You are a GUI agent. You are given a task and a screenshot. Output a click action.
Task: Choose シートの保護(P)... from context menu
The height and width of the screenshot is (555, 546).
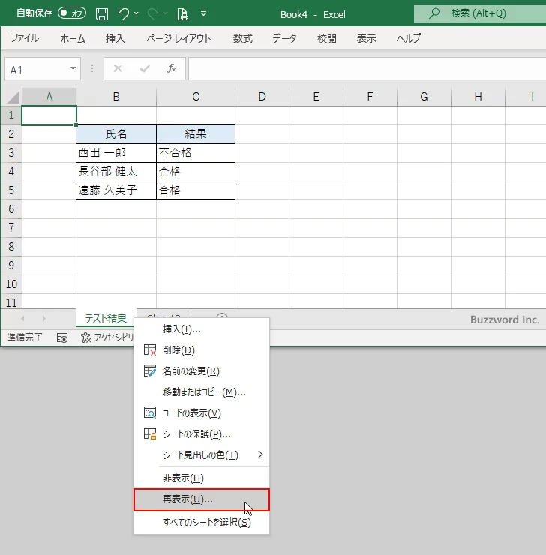[202, 434]
